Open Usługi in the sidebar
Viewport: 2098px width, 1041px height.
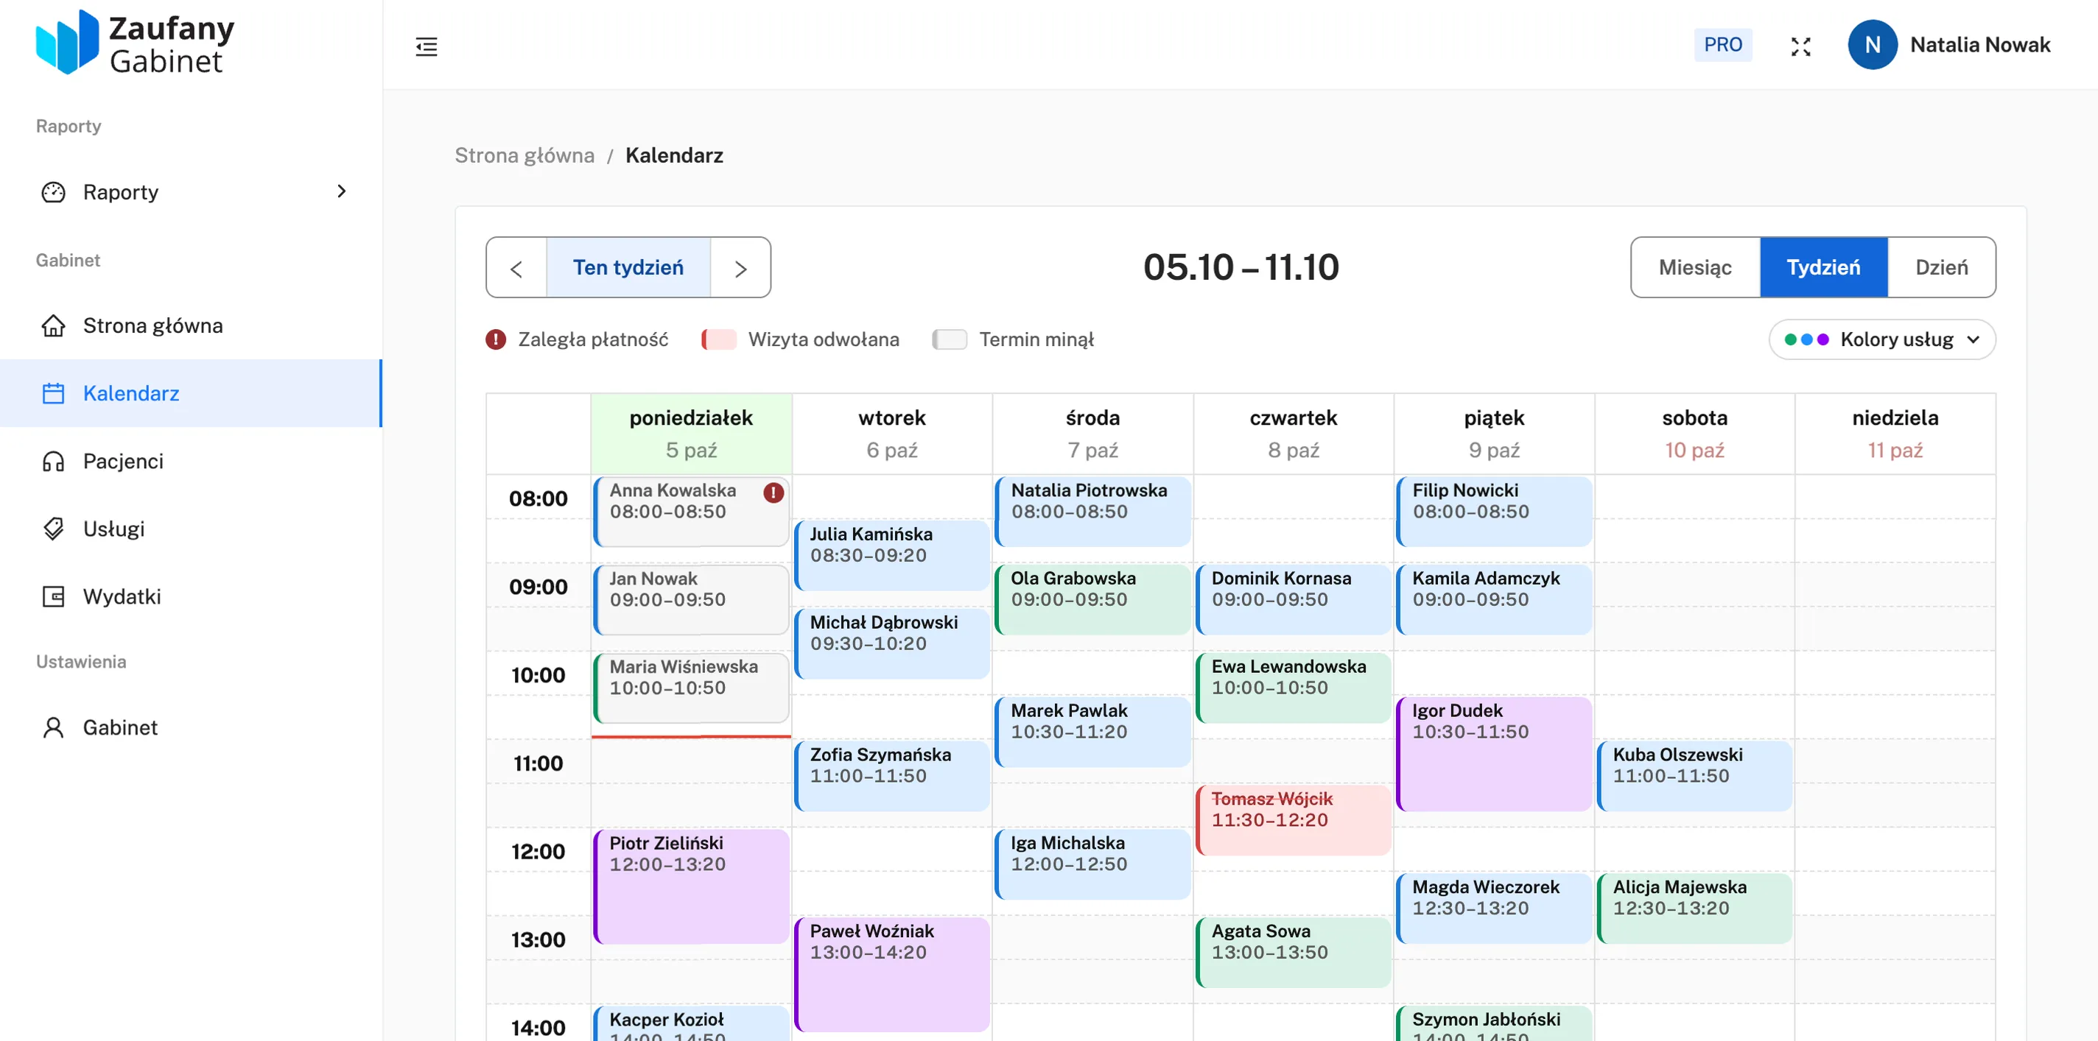click(191, 529)
